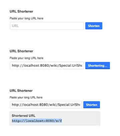
Task: Click the Shorten button above the Shortened URL panel
Action: [92, 105]
